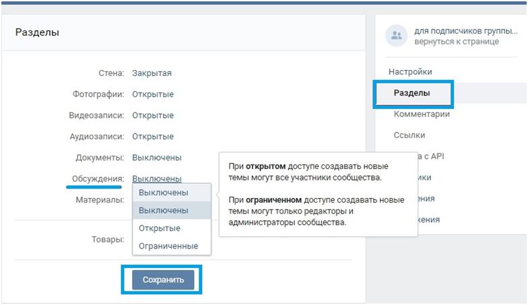Click the 'Документы:' label
The width and height of the screenshot is (528, 305).
(100, 158)
